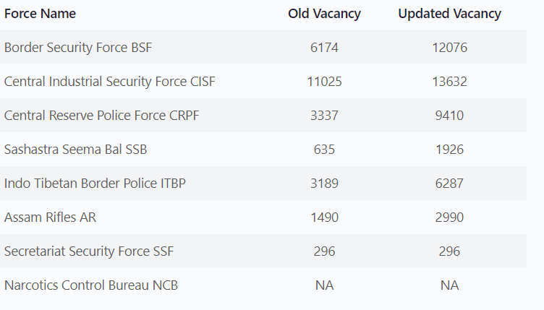Screen dimensions: 544x310
Task: Select Indo Tibetan Border Police ITBP
Action: 95,184
